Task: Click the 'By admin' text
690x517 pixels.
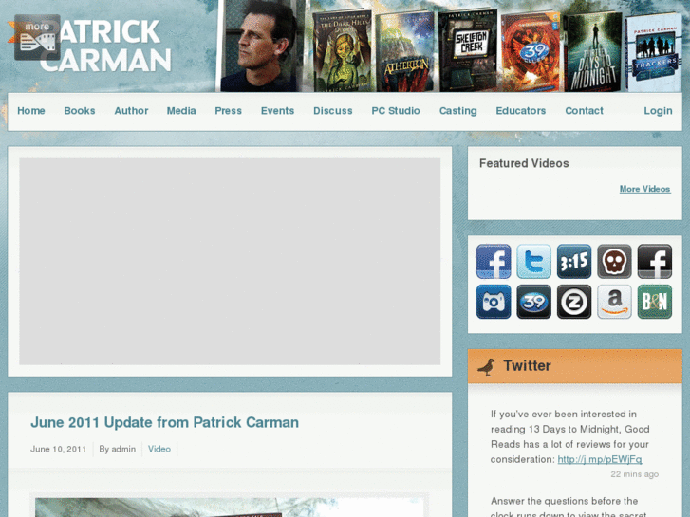Action: pos(117,449)
